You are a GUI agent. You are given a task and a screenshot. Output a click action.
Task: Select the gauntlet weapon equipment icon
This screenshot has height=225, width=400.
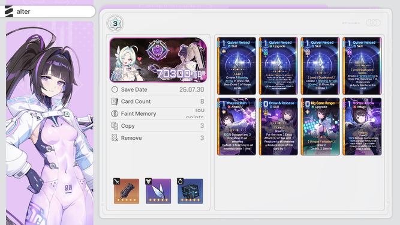(x=127, y=191)
